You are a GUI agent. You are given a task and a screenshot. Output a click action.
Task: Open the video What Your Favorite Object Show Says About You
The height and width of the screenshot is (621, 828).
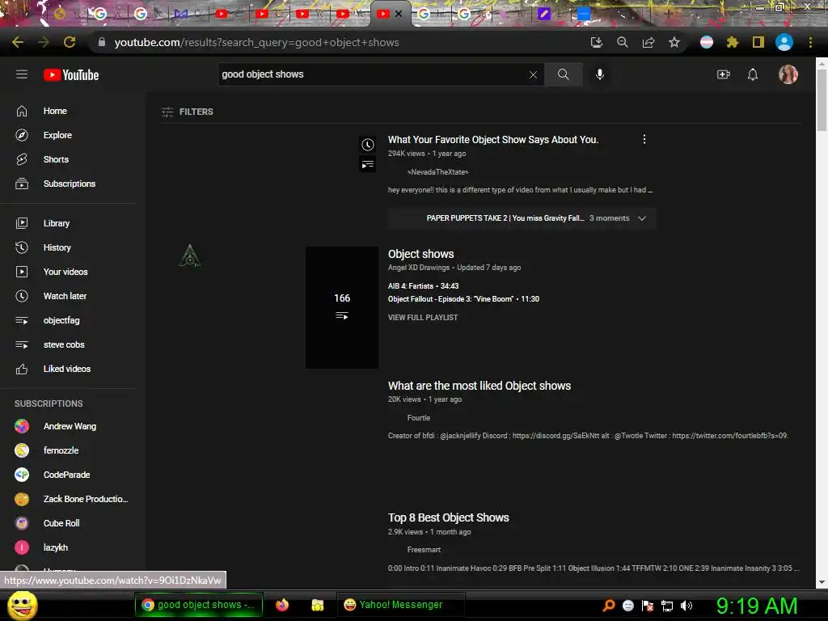pos(493,140)
